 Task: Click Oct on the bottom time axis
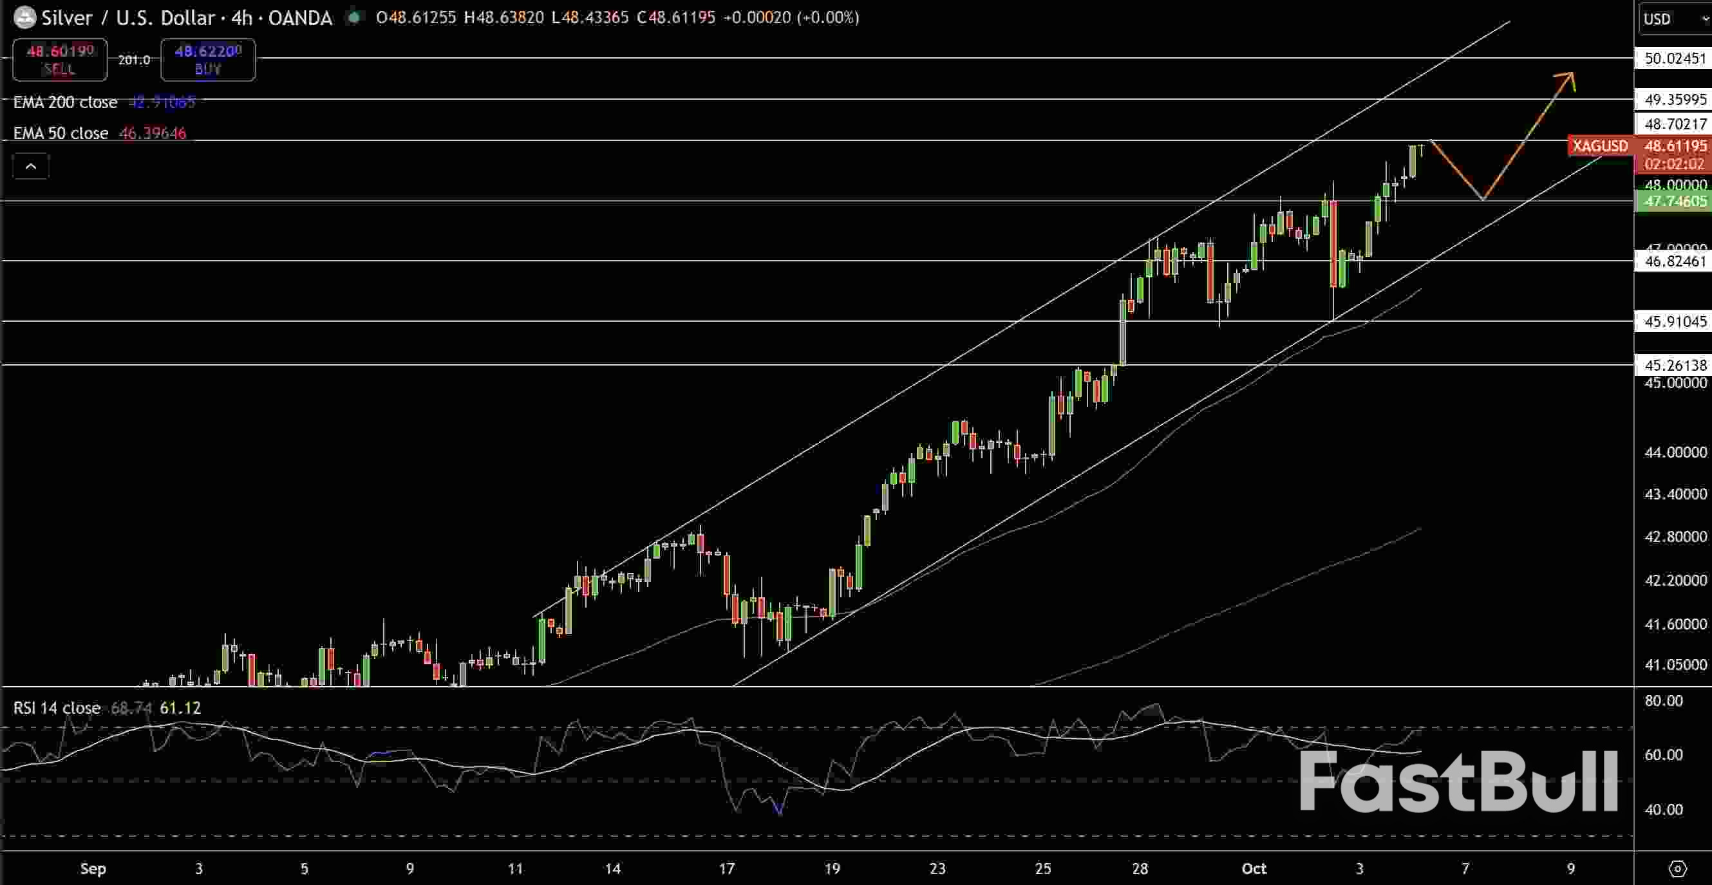(x=1256, y=868)
